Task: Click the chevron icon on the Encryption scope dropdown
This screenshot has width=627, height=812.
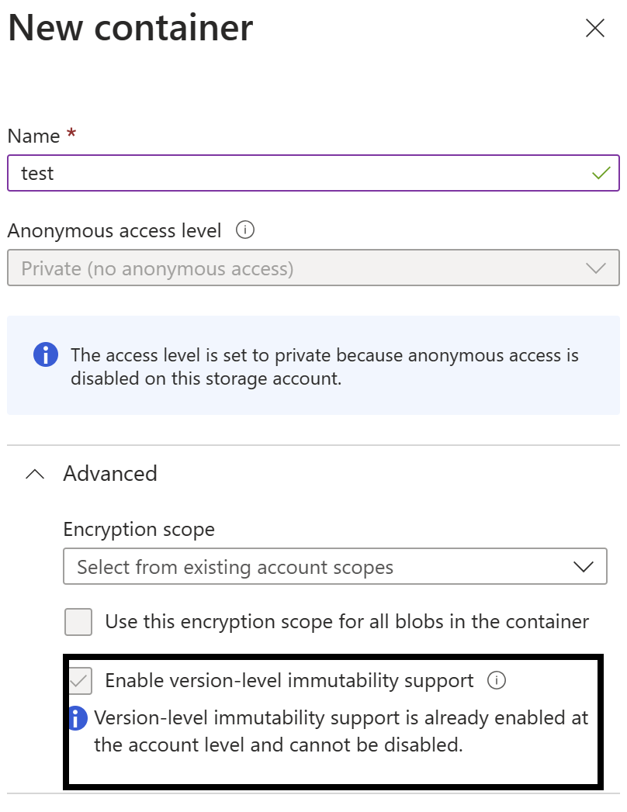Action: [x=586, y=566]
